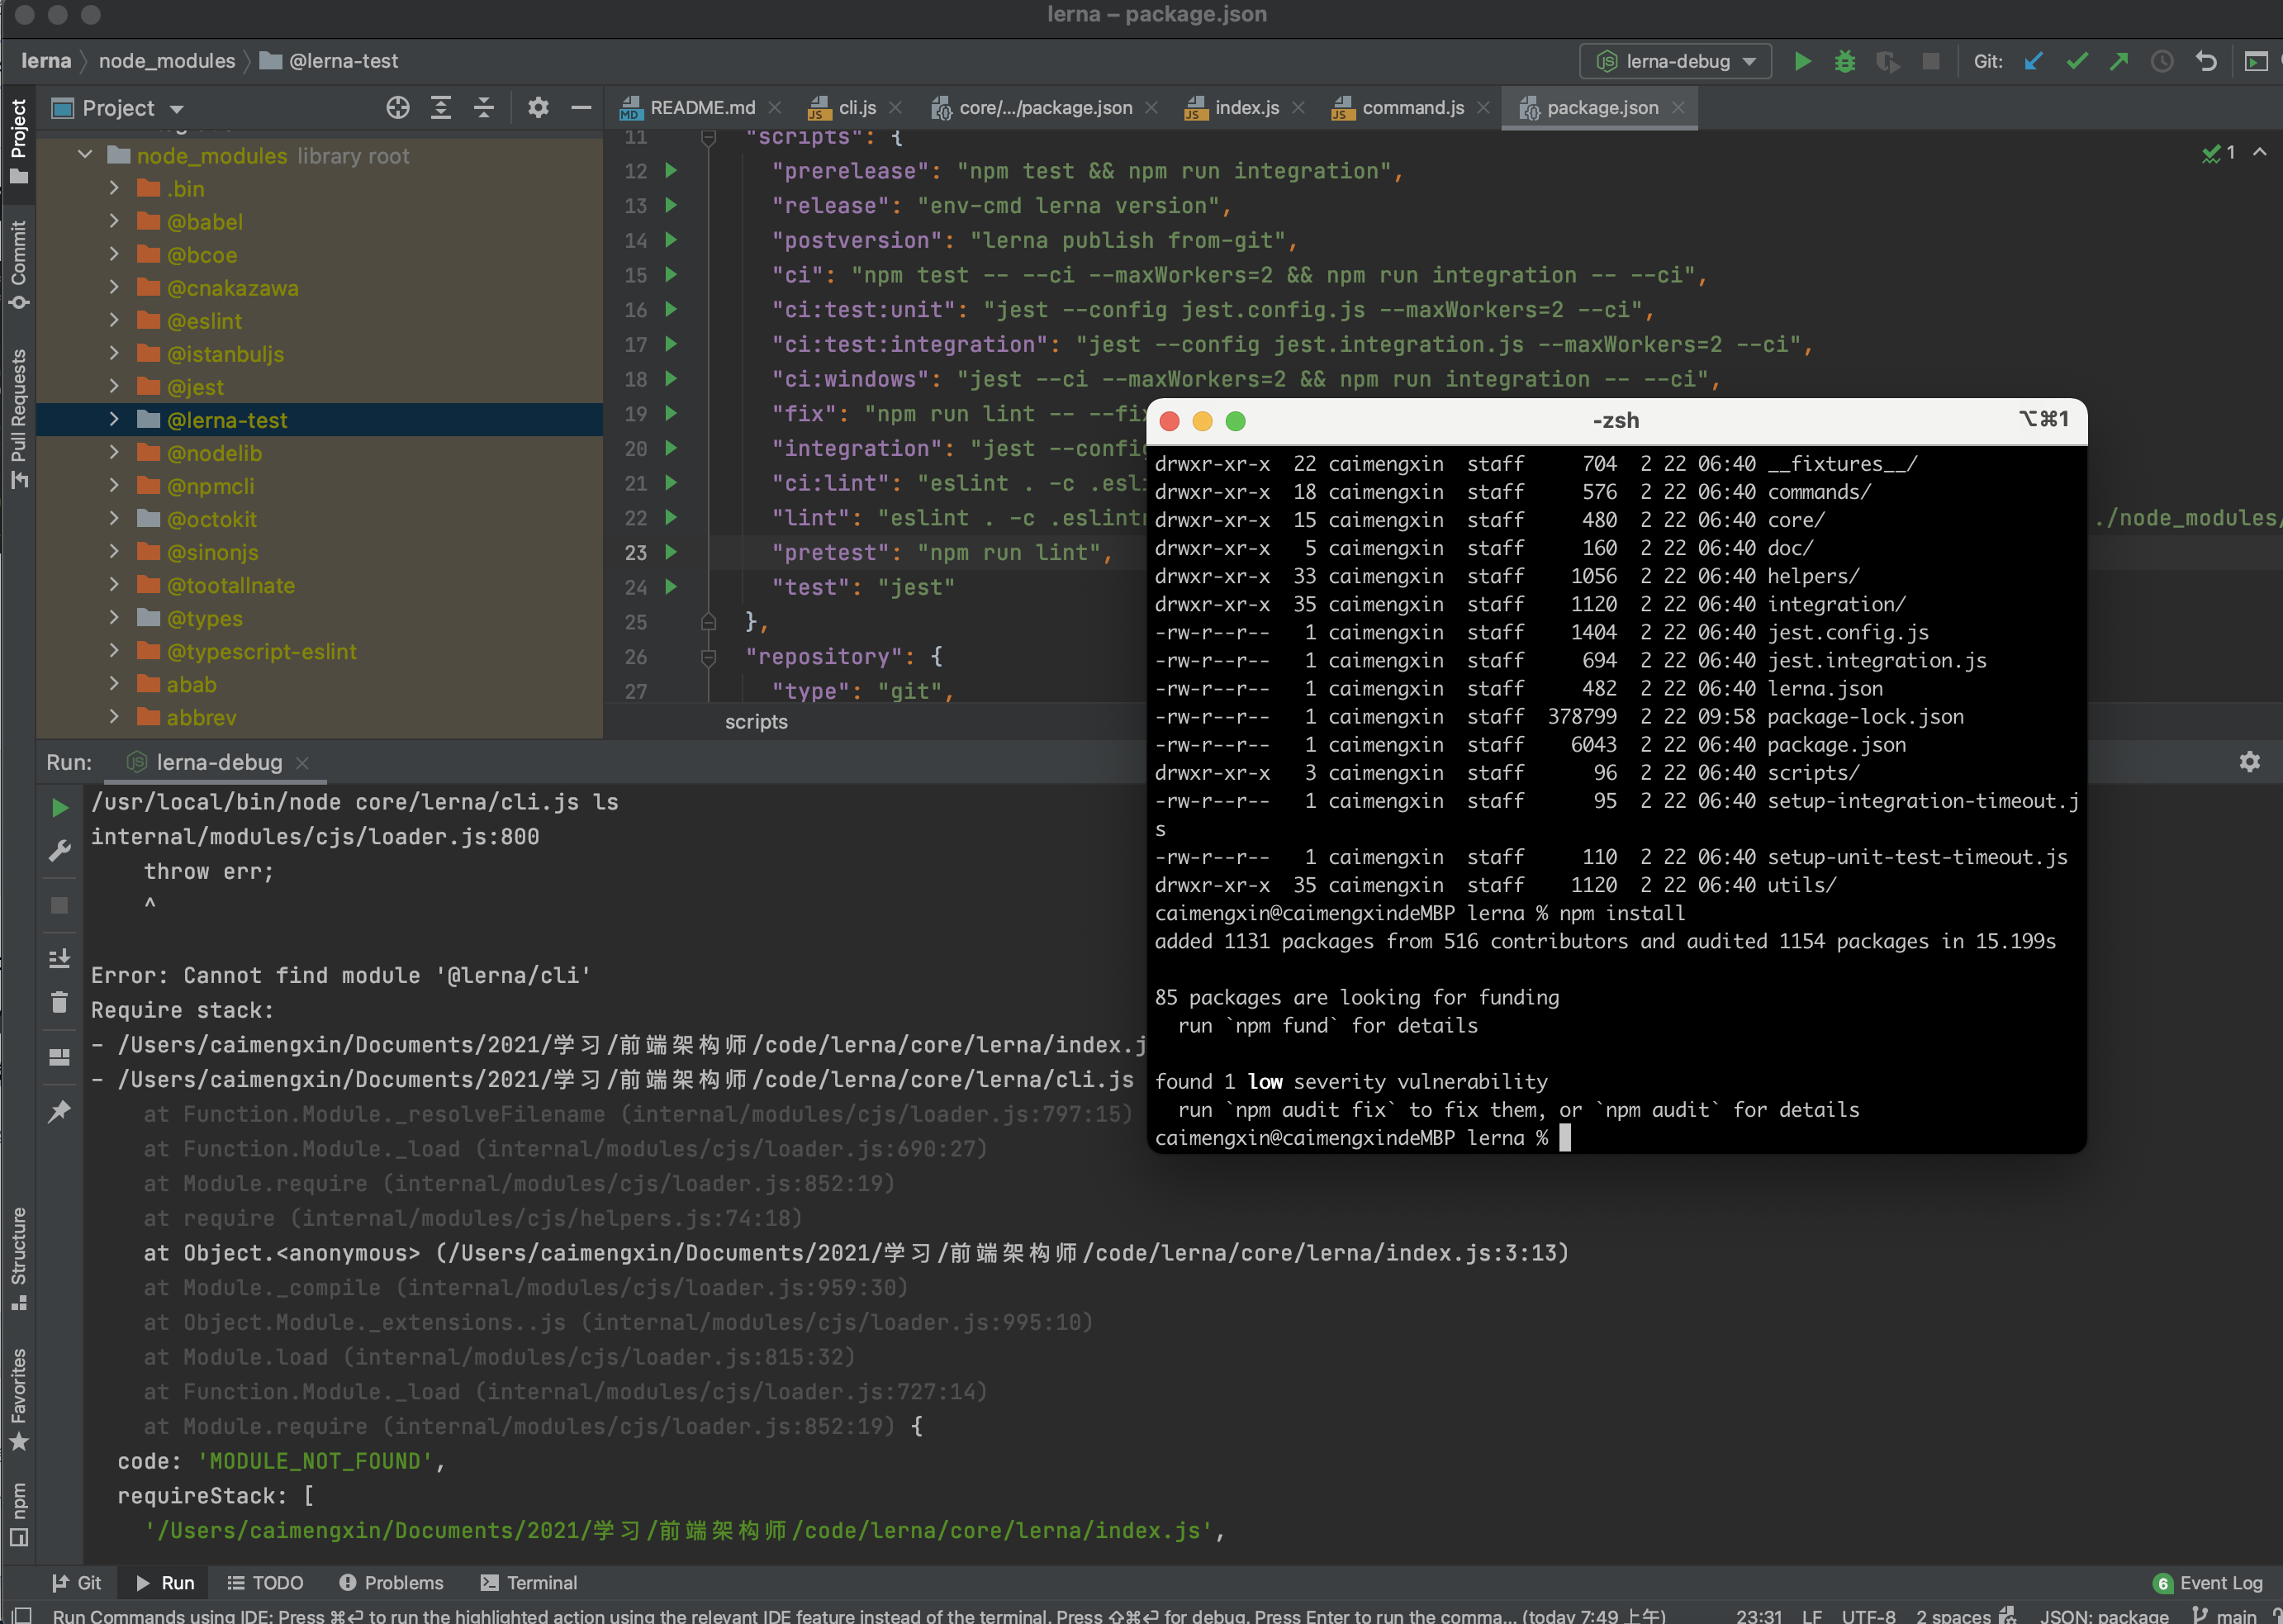Open the Structure side panel
Viewport: 2283px width, 1624px height.
18,1259
